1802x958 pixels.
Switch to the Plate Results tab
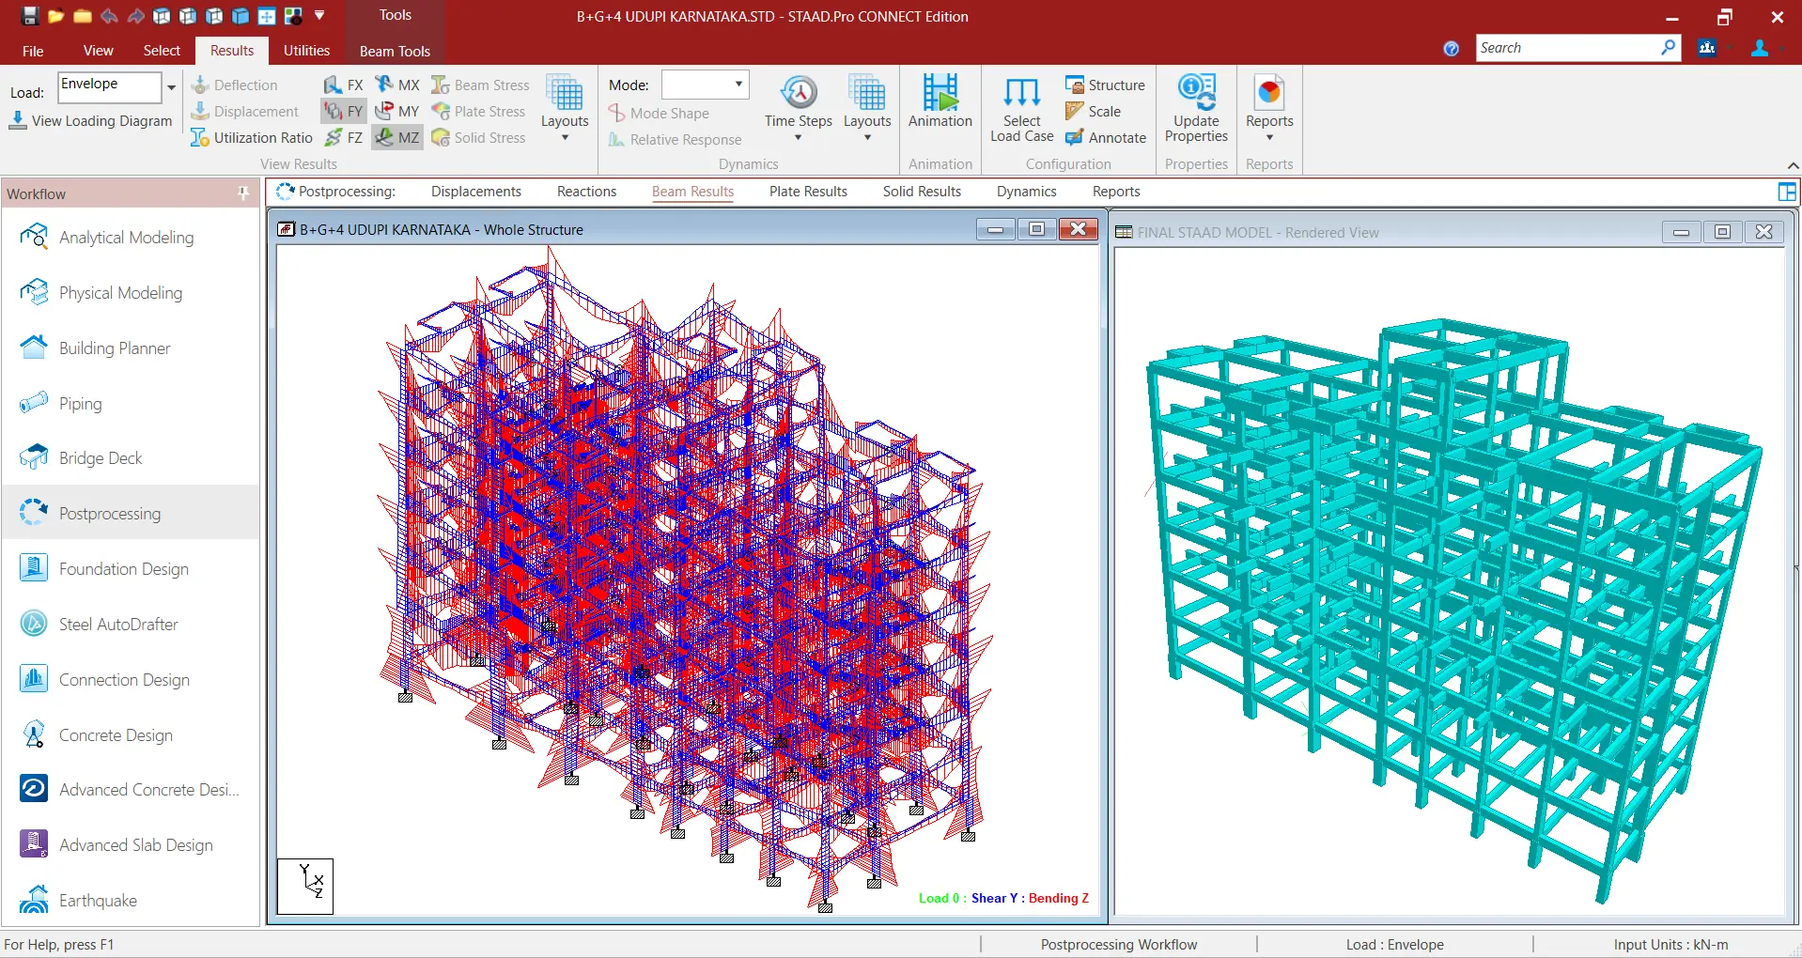click(808, 191)
